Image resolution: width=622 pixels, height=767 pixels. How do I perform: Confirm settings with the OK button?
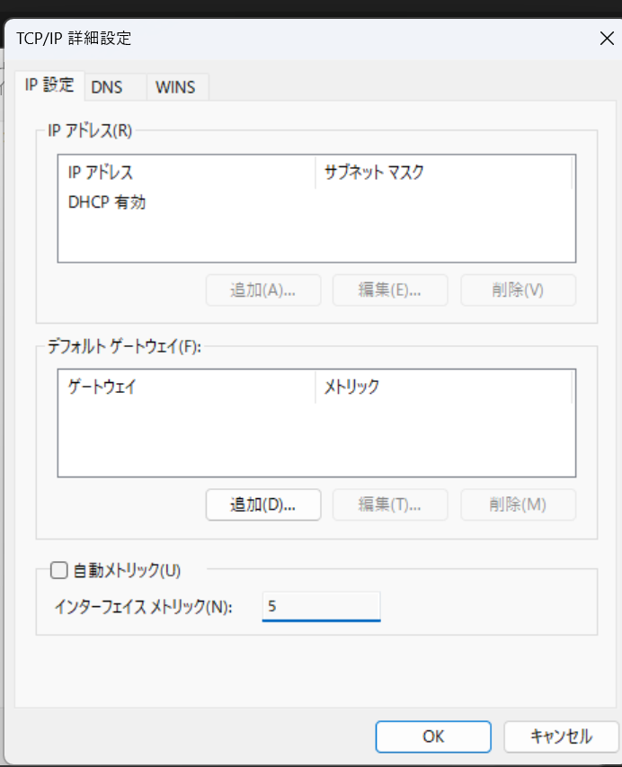click(433, 736)
